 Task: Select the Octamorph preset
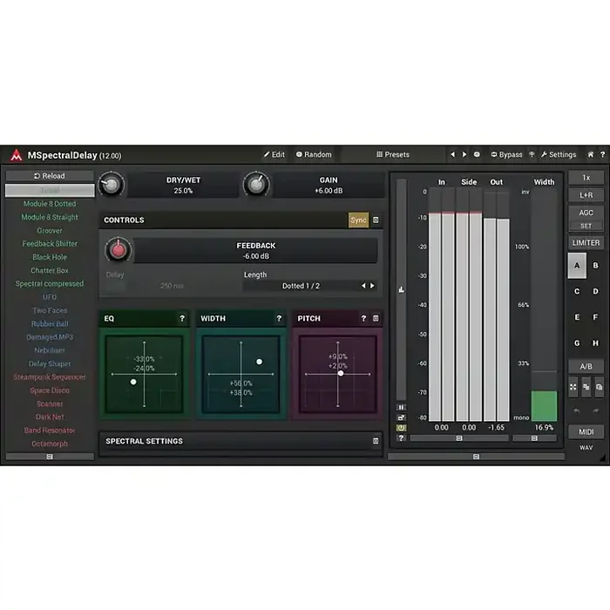(x=50, y=444)
